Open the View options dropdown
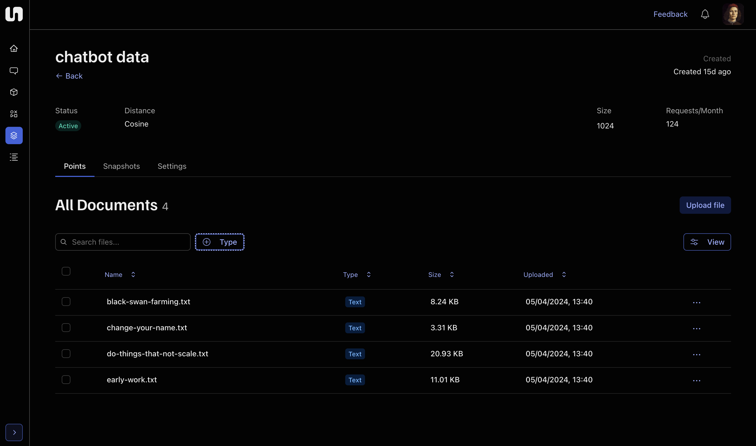 pos(707,242)
